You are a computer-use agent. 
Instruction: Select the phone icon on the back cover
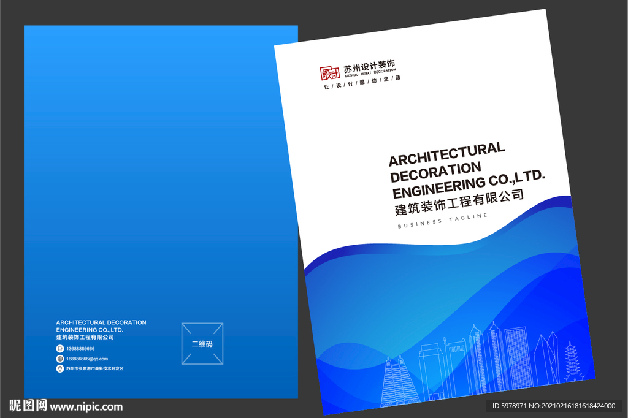(x=59, y=348)
